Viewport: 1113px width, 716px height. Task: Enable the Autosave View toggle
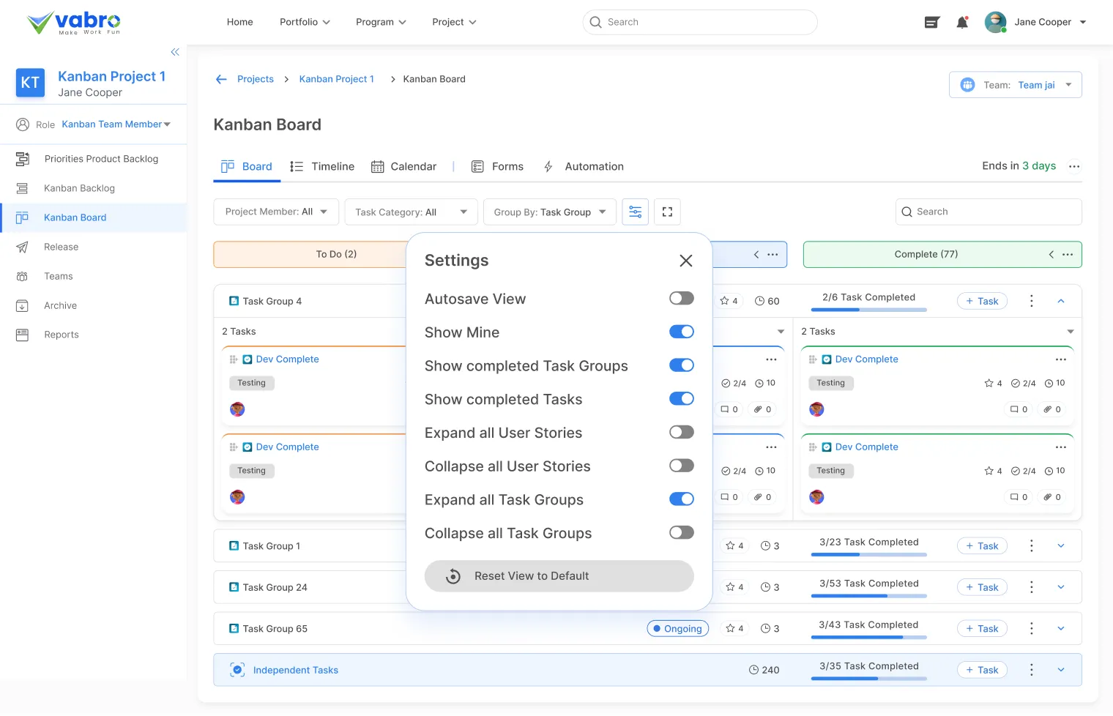681,299
